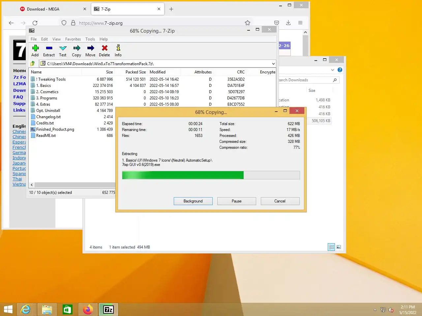Open Internet Explorer from taskbar
Image resolution: width=422 pixels, height=316 pixels.
[x=25, y=309]
